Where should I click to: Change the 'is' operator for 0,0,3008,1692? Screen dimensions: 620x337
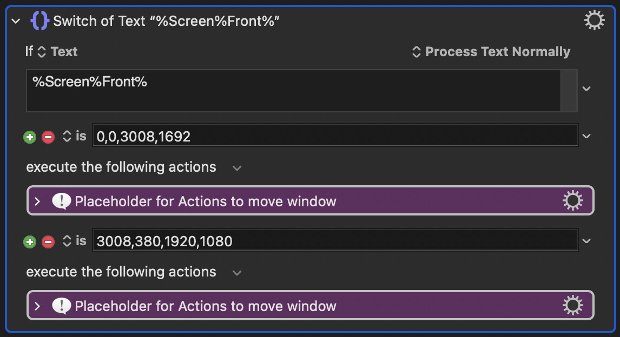[x=74, y=136]
